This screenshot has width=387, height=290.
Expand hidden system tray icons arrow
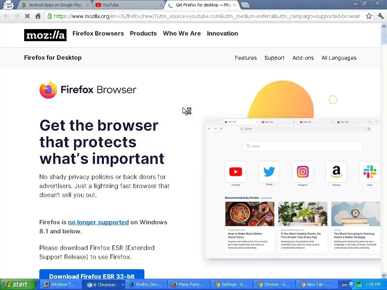pyautogui.click(x=352, y=285)
